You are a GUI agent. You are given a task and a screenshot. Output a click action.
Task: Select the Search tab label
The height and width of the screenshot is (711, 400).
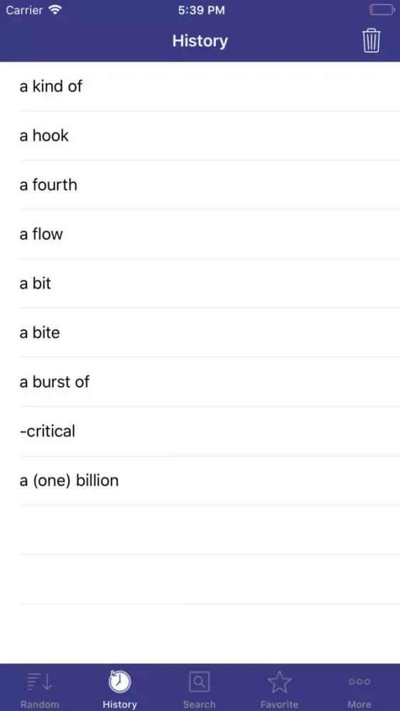pos(200,704)
